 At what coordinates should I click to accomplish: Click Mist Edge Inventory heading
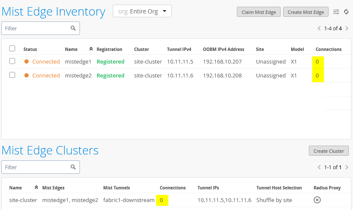(53, 11)
